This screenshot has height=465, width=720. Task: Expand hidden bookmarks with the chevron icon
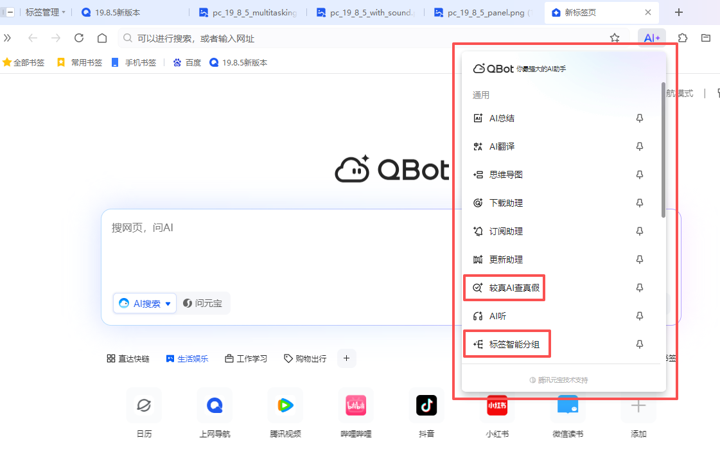point(7,37)
